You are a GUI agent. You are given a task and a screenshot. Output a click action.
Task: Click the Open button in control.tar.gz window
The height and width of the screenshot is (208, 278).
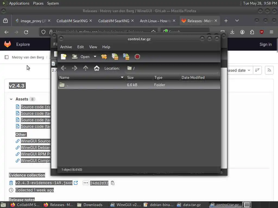pos(81,57)
